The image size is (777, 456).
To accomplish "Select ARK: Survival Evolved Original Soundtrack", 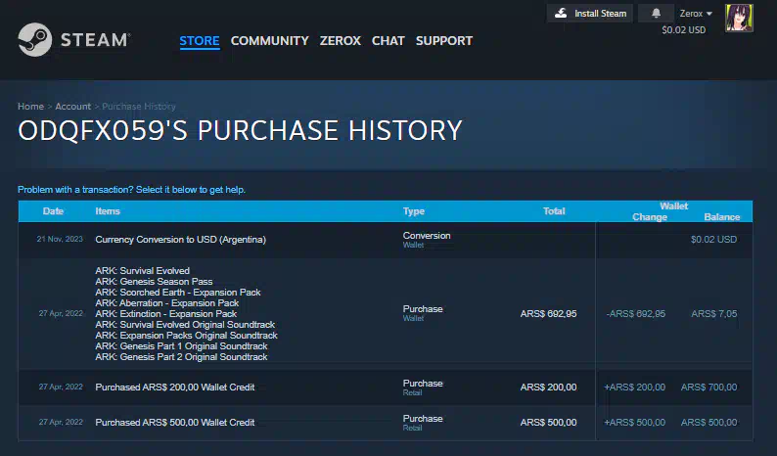I will click(x=185, y=325).
